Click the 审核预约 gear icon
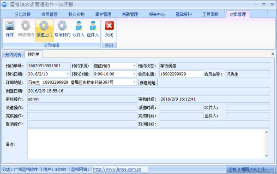 [26, 26]
